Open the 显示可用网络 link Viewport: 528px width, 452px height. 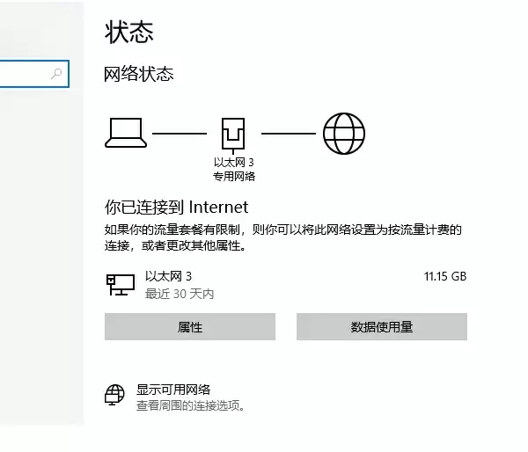point(173,390)
